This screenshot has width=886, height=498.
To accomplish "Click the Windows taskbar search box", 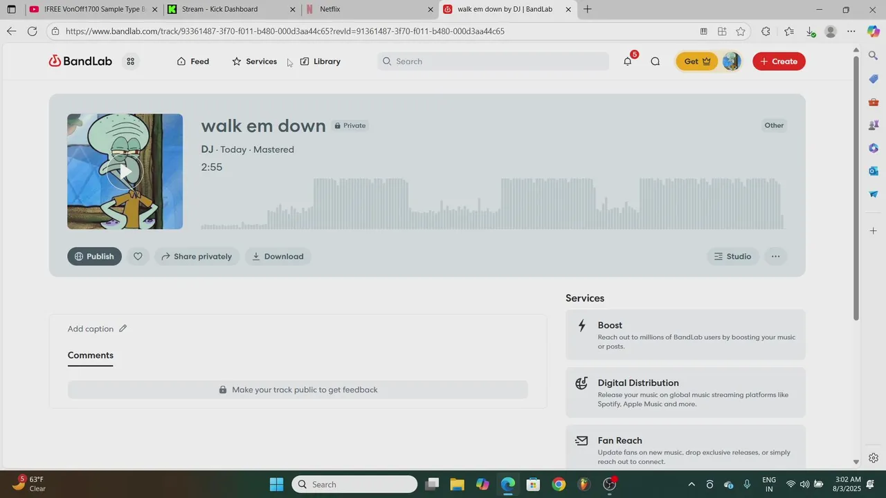I will click(x=354, y=484).
